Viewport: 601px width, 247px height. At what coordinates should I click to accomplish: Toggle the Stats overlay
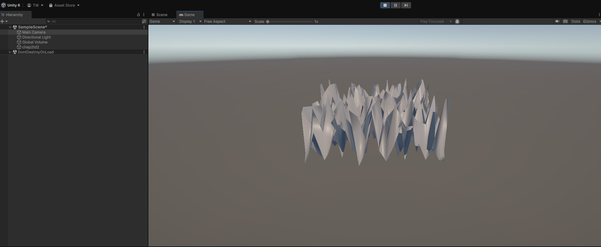[575, 21]
